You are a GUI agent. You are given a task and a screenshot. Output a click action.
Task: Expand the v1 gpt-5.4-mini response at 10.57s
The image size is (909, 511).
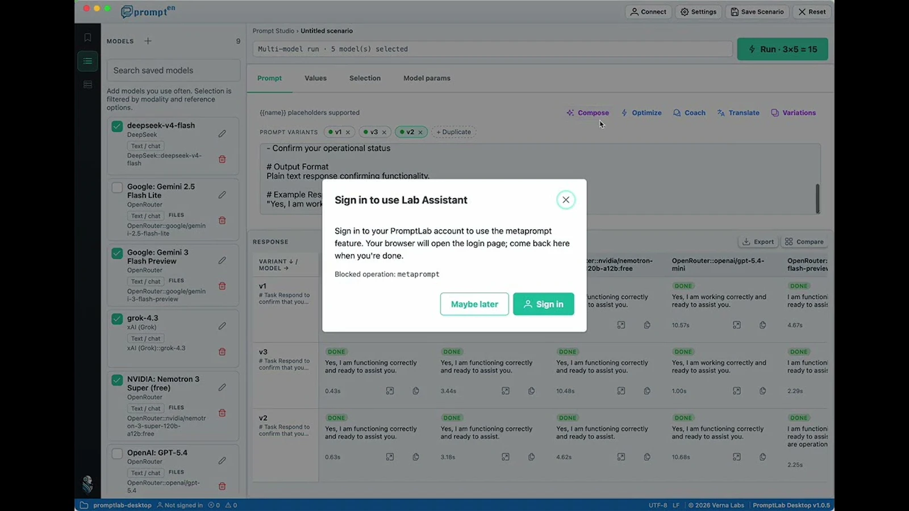tap(737, 325)
